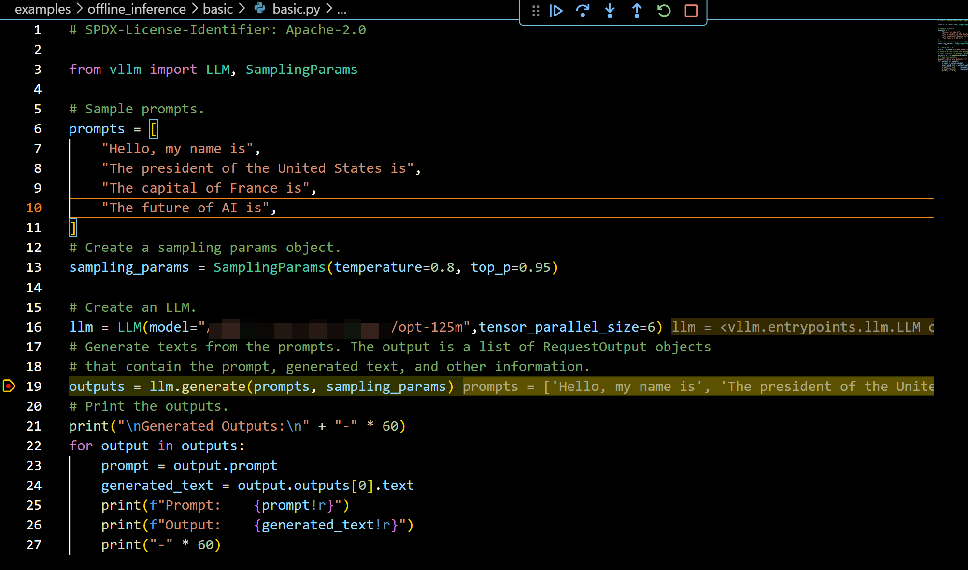The width and height of the screenshot is (968, 570).
Task: Click the prompts inline value on line 19
Action: coord(698,387)
